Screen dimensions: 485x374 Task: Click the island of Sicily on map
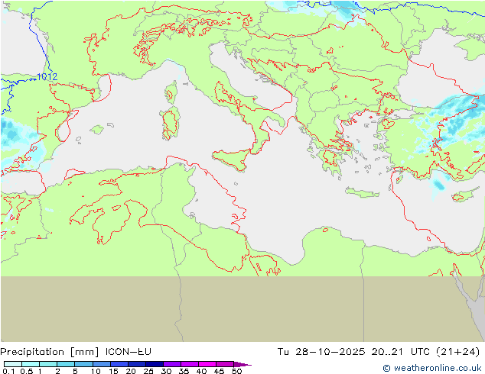[x=231, y=159]
